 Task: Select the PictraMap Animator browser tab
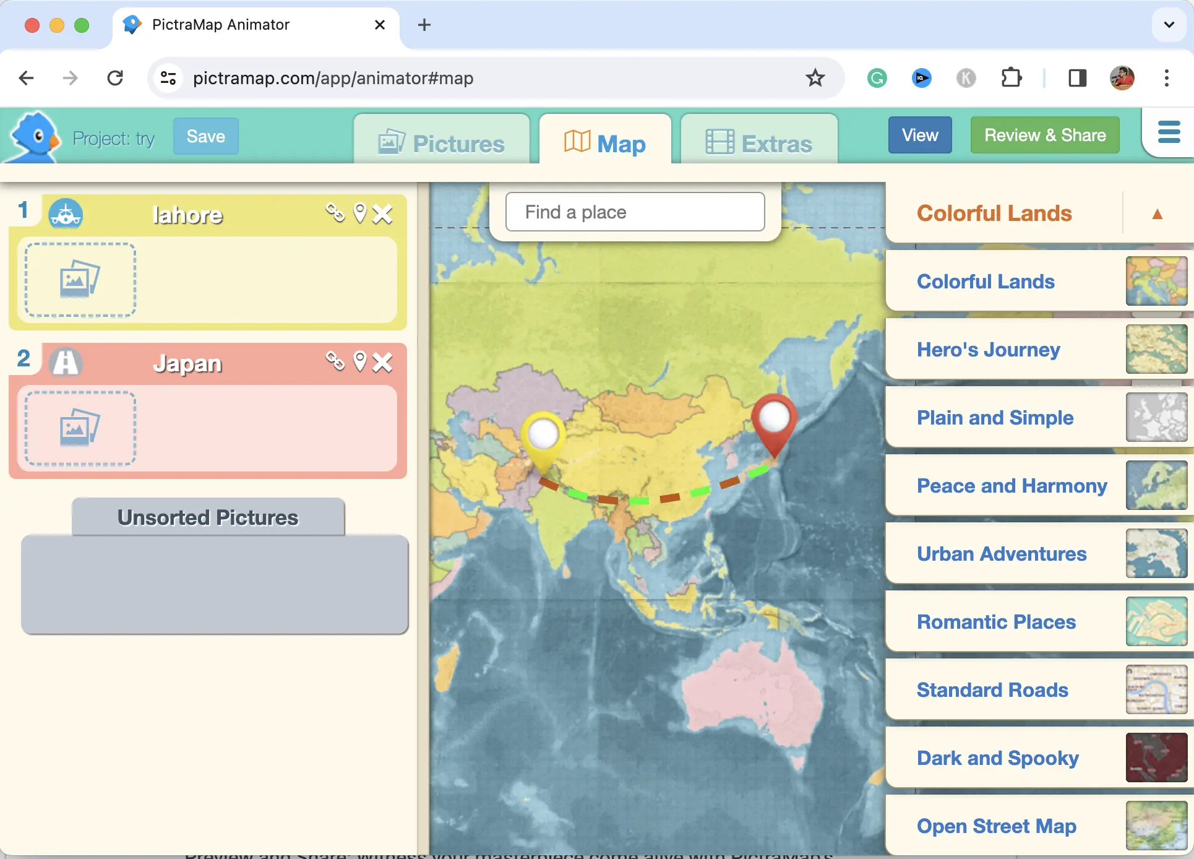point(256,25)
